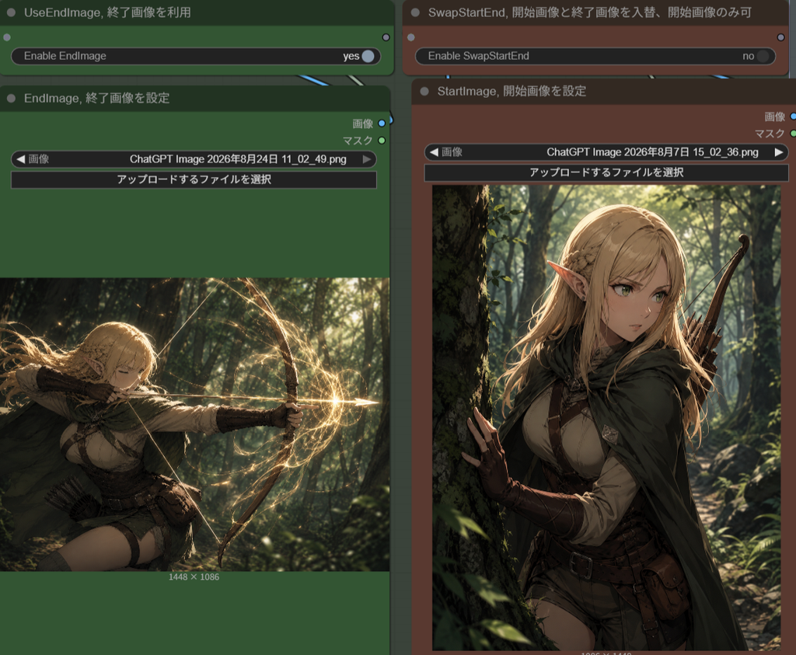Open the StartImage file name dropdown
Screen dimensions: 796x655
click(x=606, y=152)
